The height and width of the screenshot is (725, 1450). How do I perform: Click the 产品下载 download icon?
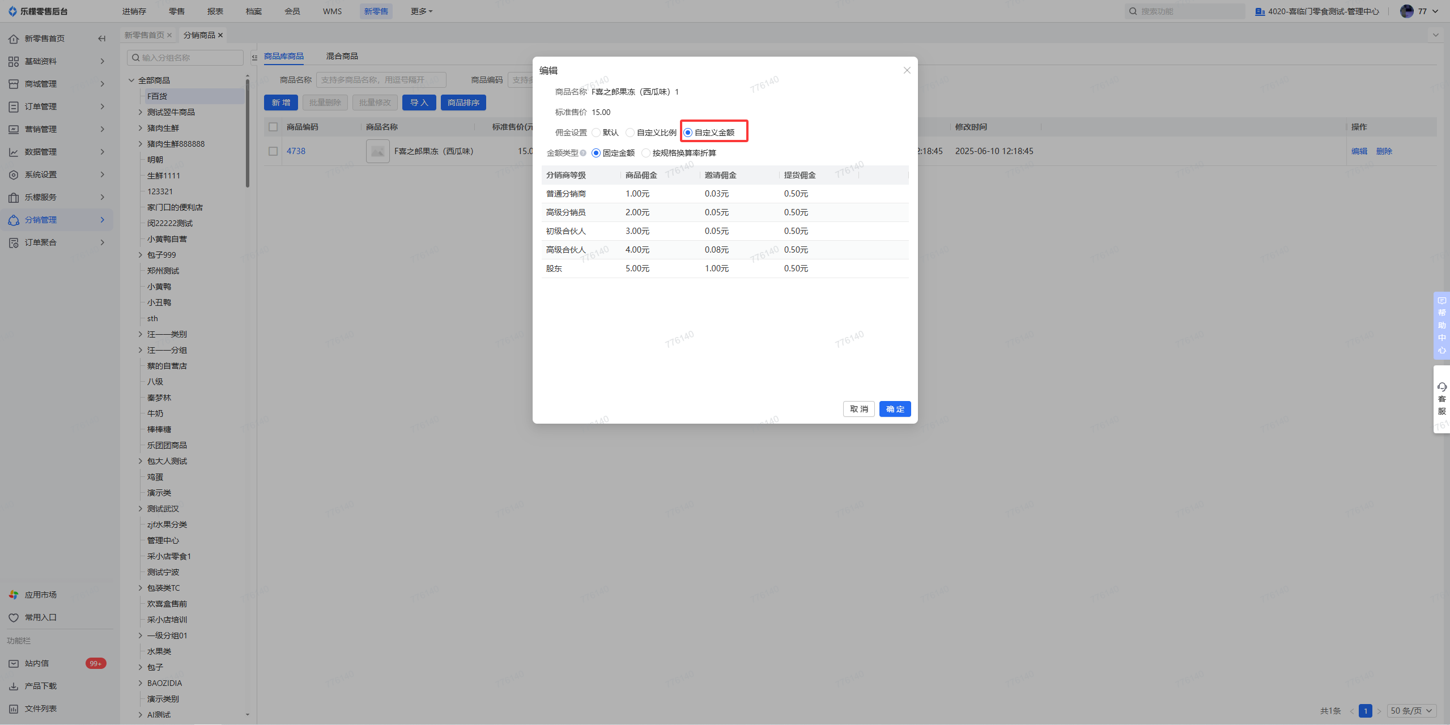click(x=14, y=686)
